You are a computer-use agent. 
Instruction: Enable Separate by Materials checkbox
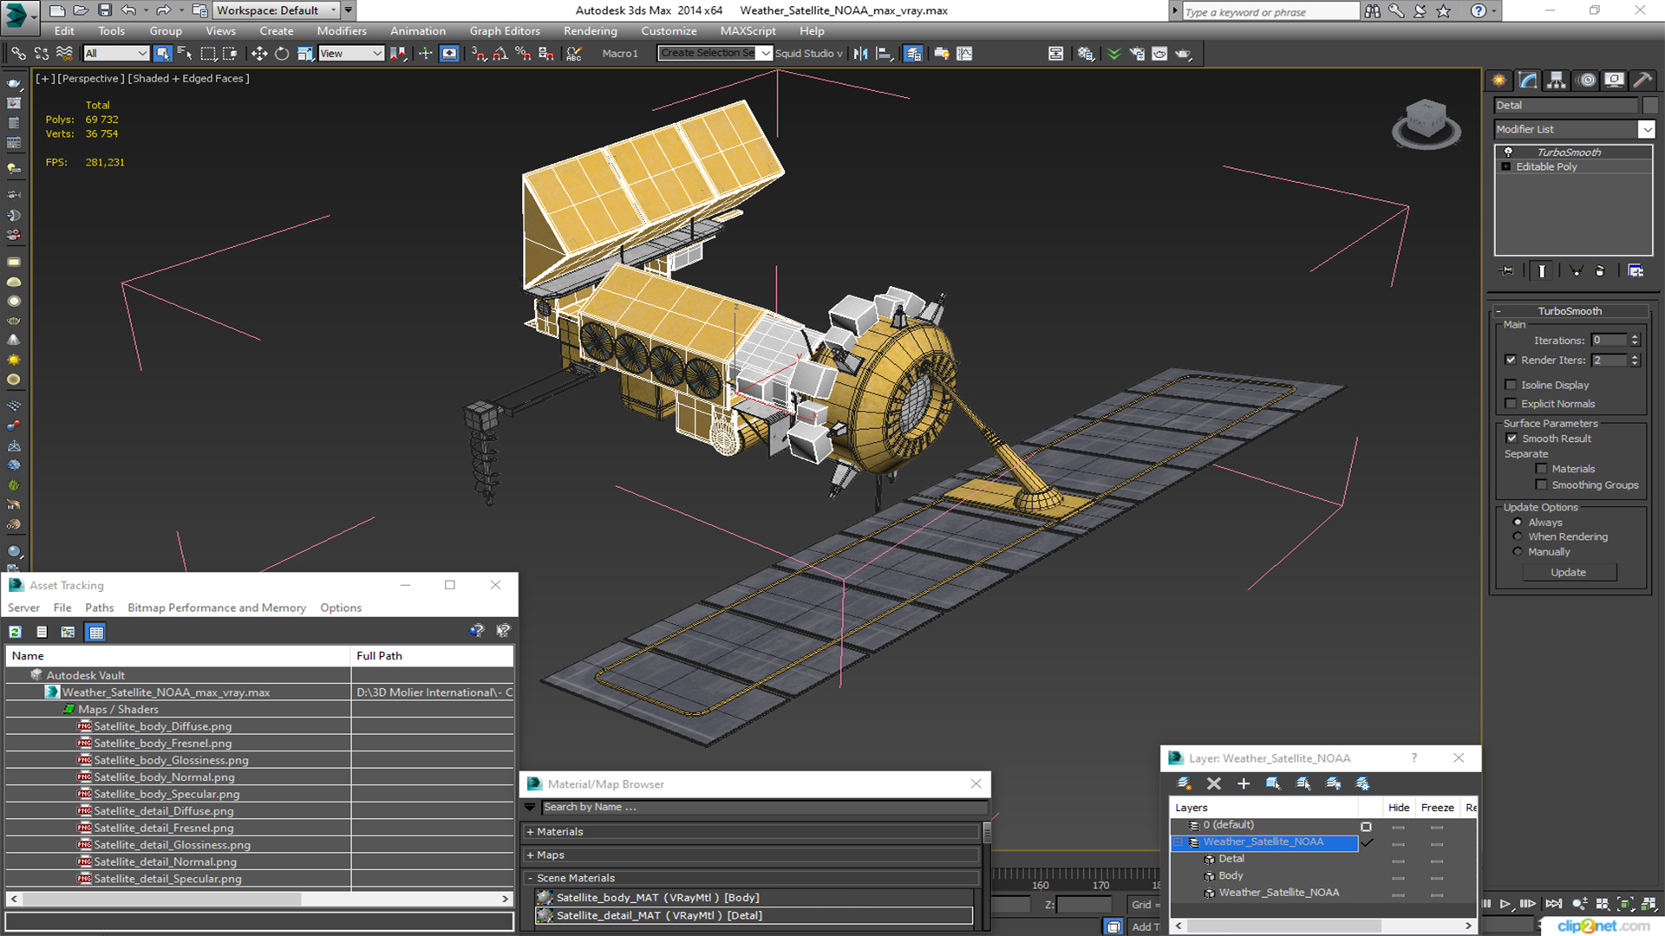(1541, 469)
